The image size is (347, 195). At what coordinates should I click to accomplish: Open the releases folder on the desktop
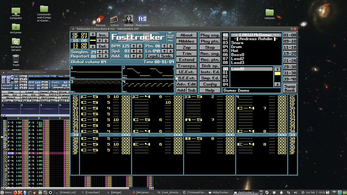coord(270,14)
